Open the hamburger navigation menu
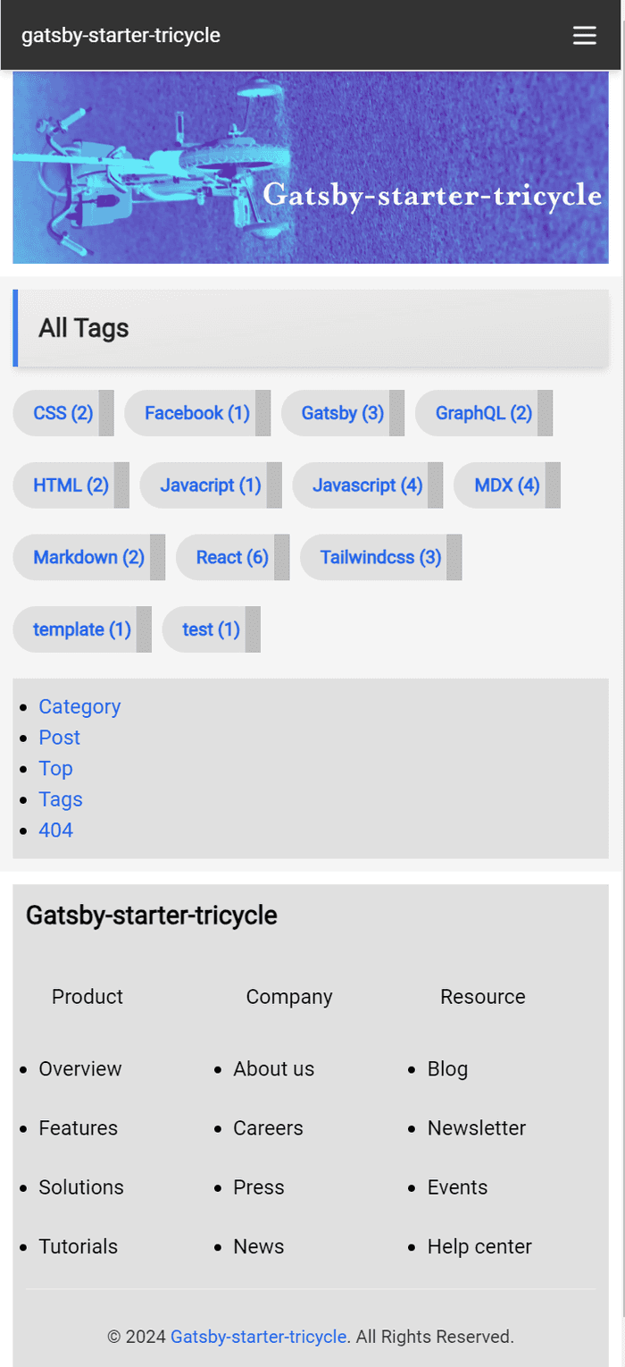625x1367 pixels. [585, 36]
